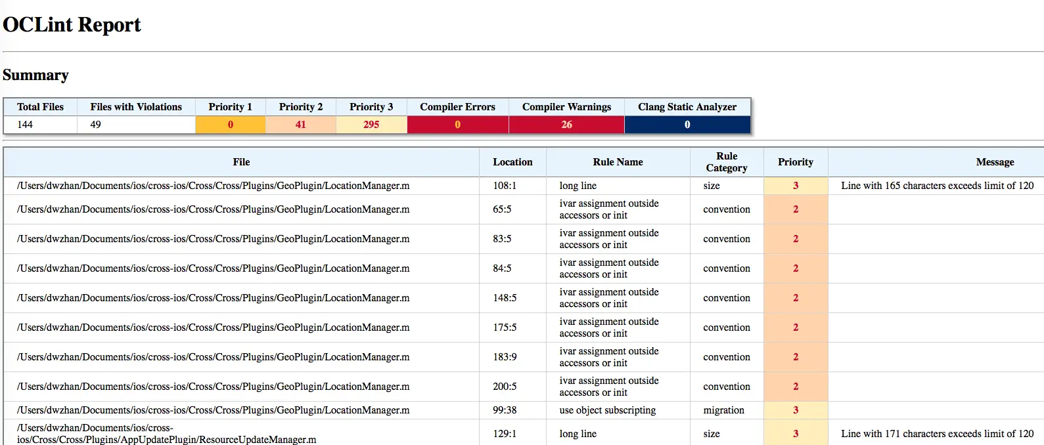The width and height of the screenshot is (1044, 445).
Task: Click the ResourceUpdateManager.m file path
Action: pyautogui.click(x=167, y=434)
